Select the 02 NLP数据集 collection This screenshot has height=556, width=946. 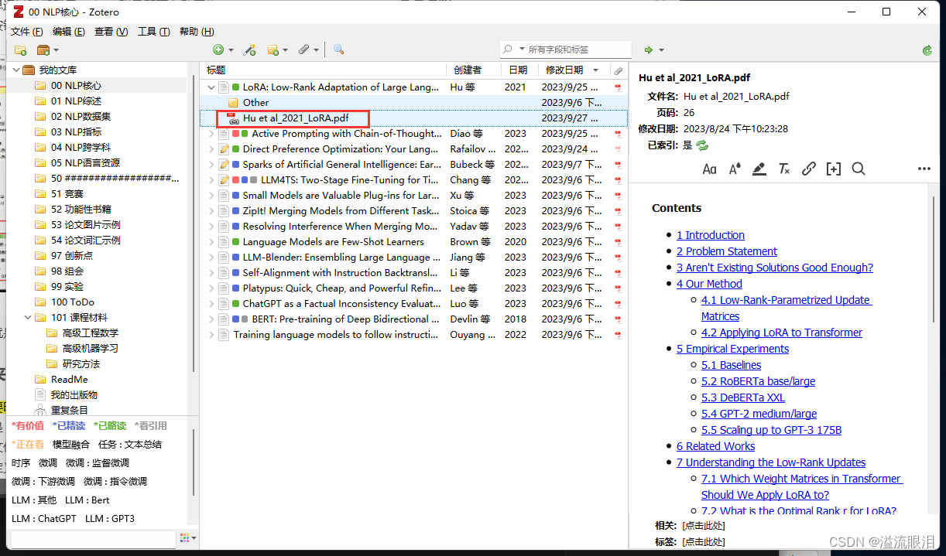[x=81, y=117]
